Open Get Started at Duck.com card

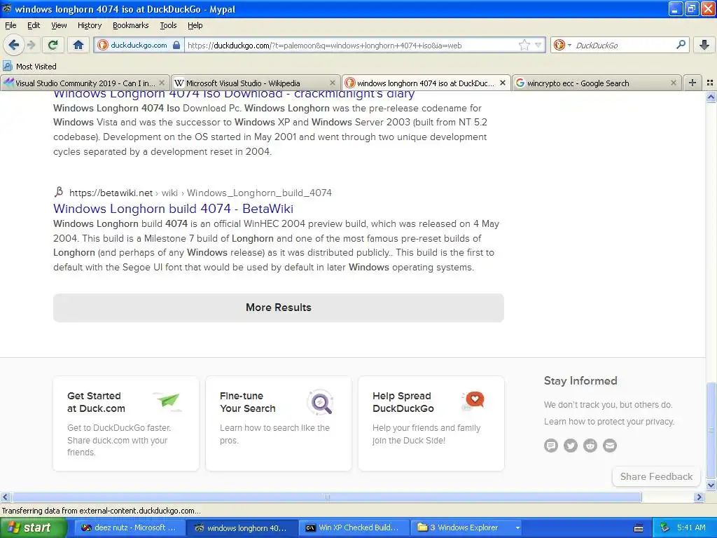point(126,423)
